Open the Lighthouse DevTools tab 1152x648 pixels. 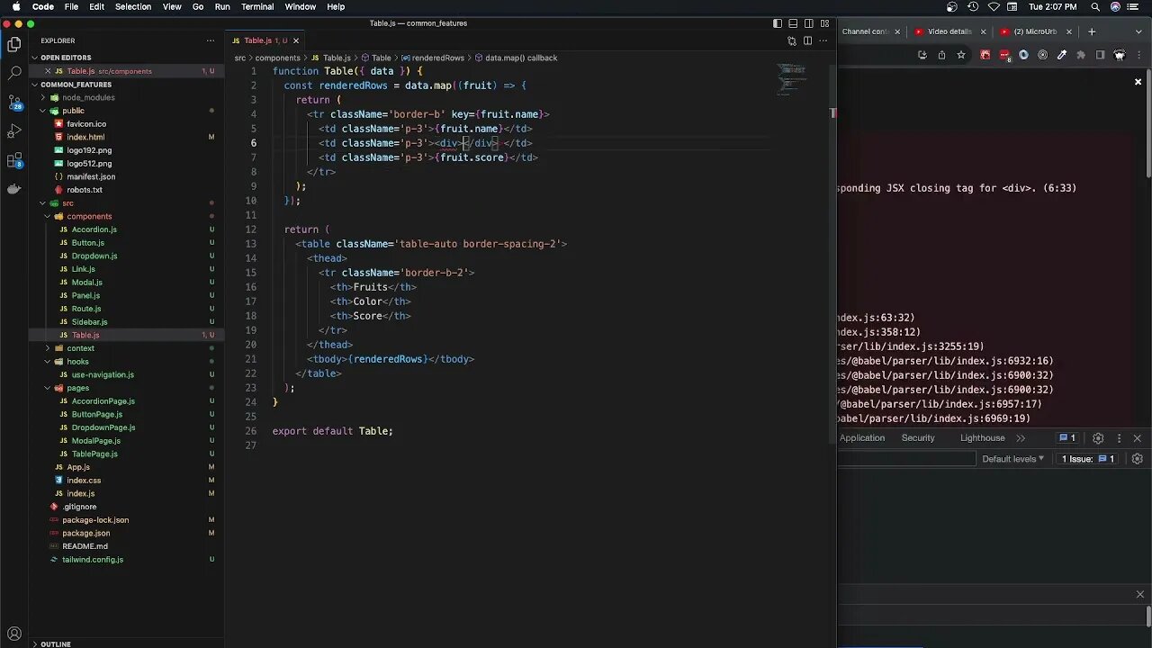click(982, 438)
